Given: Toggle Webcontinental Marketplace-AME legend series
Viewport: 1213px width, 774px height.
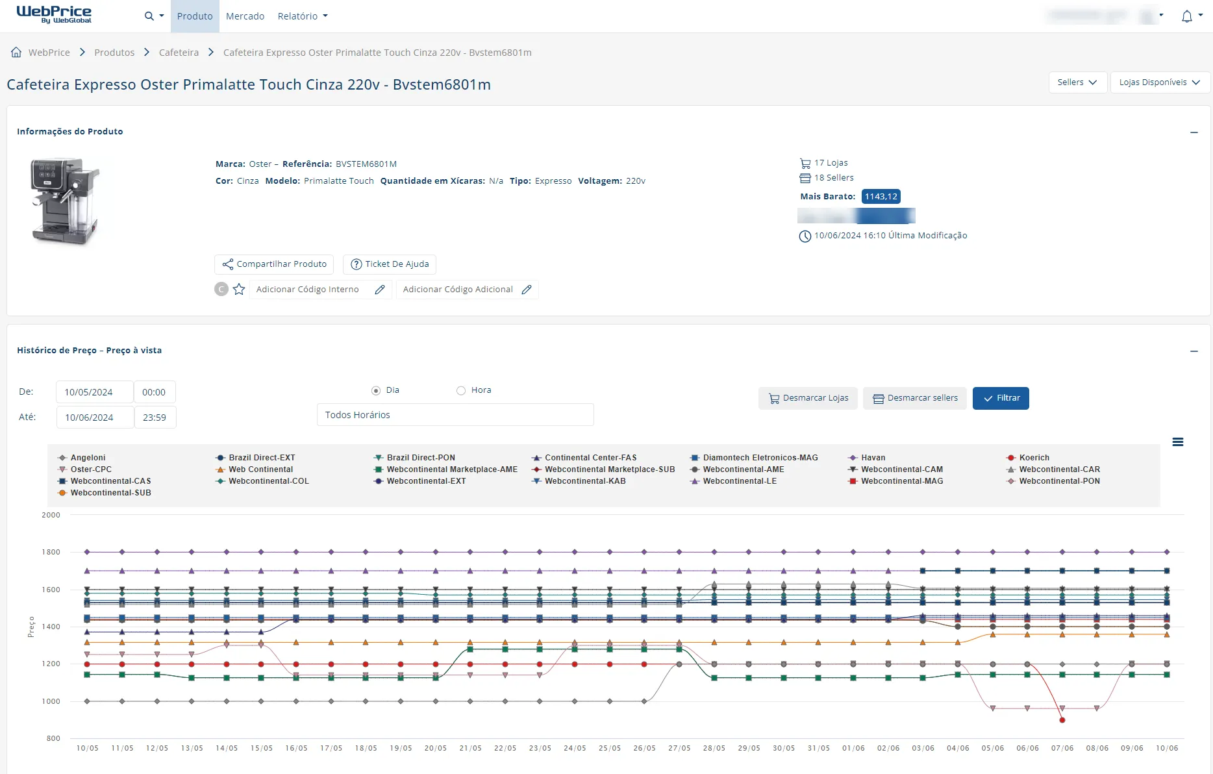Looking at the screenshot, I should click(x=445, y=469).
